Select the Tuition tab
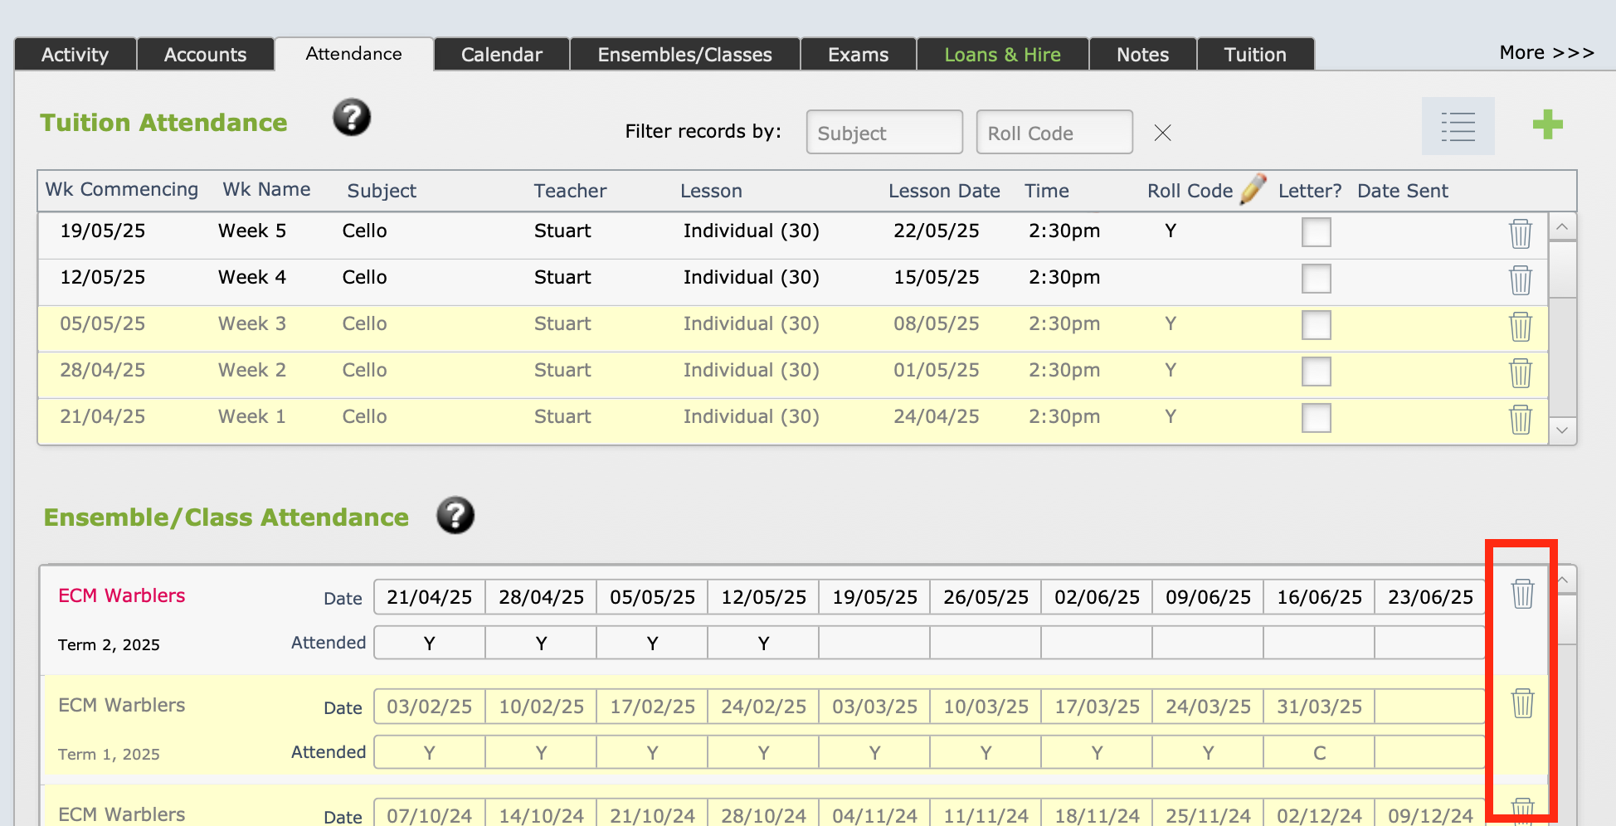 [x=1256, y=55]
